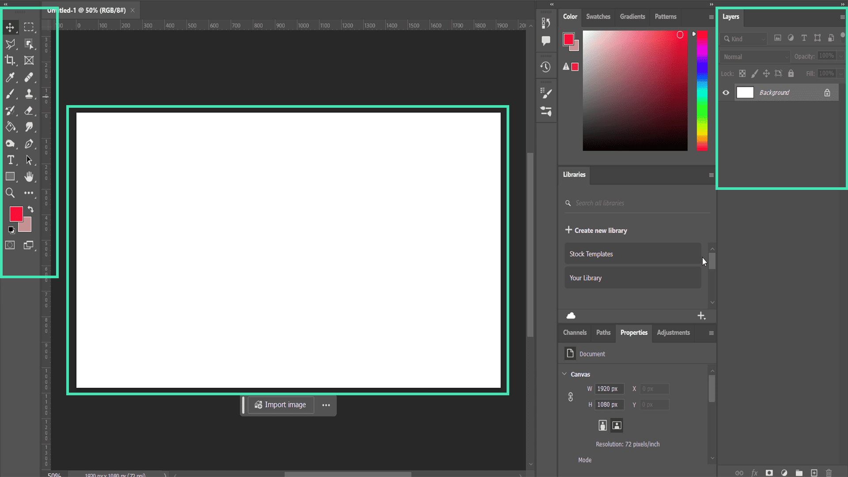The height and width of the screenshot is (477, 848).
Task: Open the Opacity dropdown arrow
Action: click(x=841, y=56)
